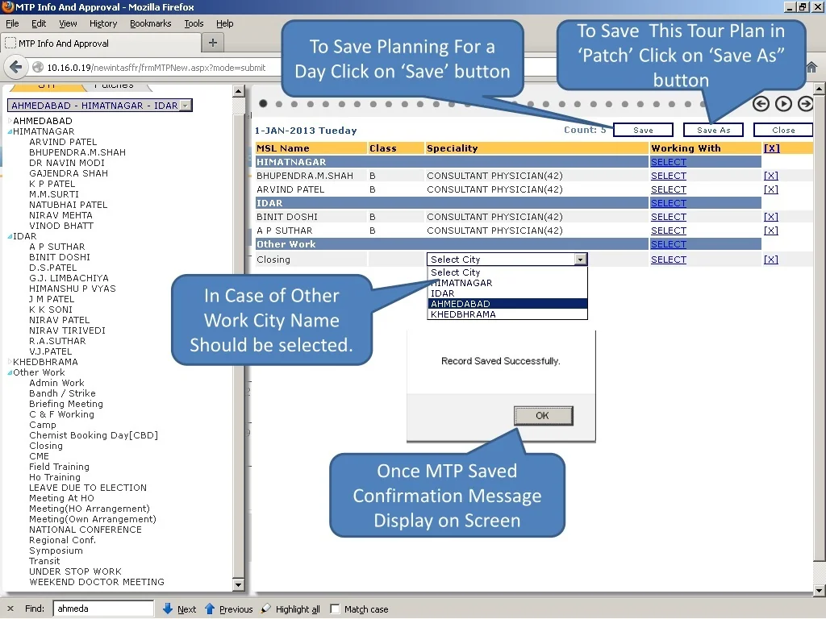The height and width of the screenshot is (619, 826).
Task: Click the Home icon in Firefox toolbar
Action: pos(811,67)
